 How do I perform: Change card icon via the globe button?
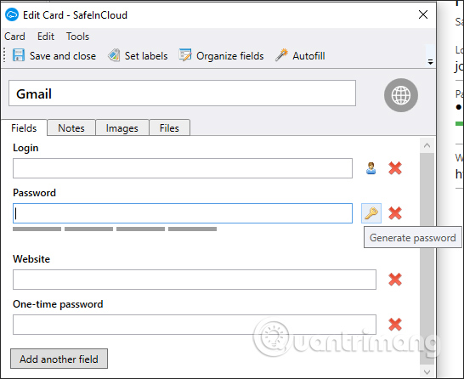[401, 95]
